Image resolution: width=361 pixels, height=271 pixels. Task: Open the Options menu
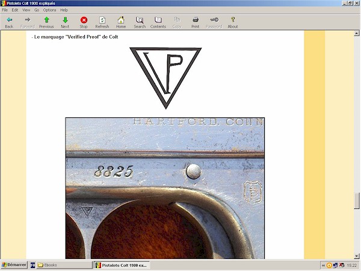pos(49,10)
